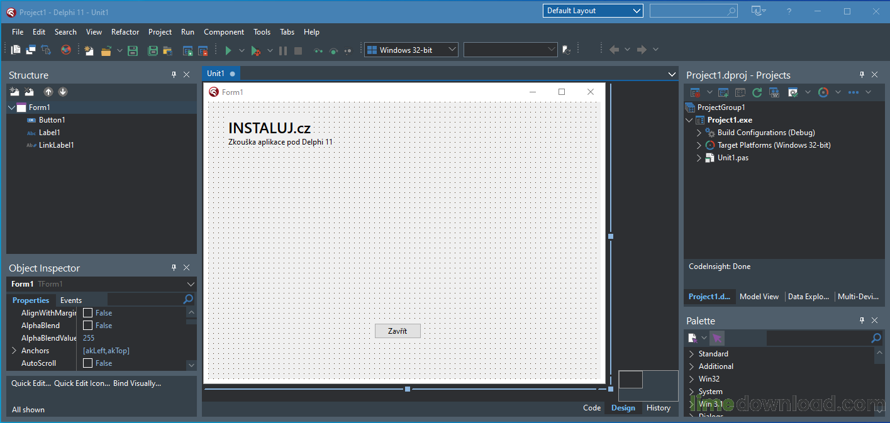Expand the Unit1.pas node
The height and width of the screenshot is (423, 890).
pos(699,158)
